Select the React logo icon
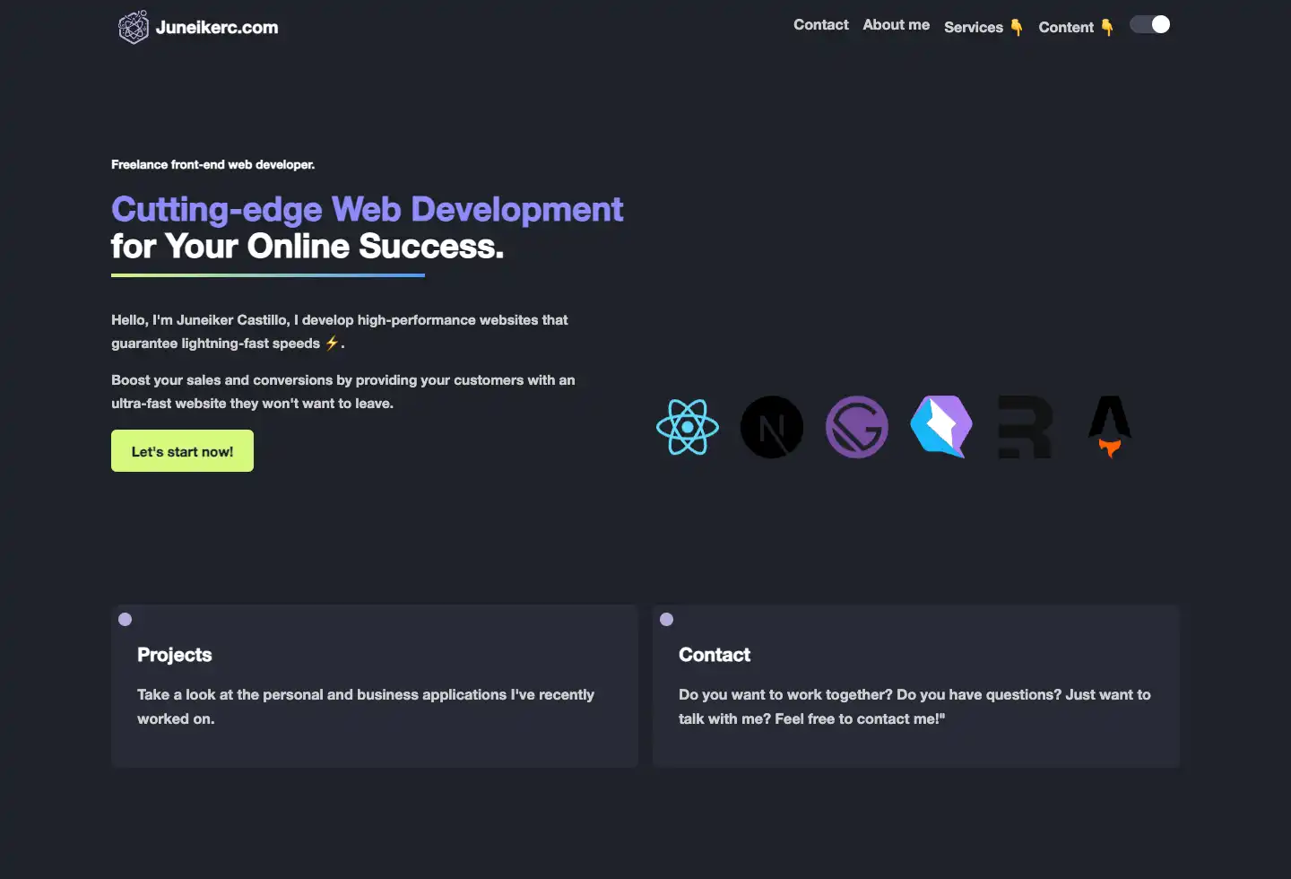 [x=687, y=427]
